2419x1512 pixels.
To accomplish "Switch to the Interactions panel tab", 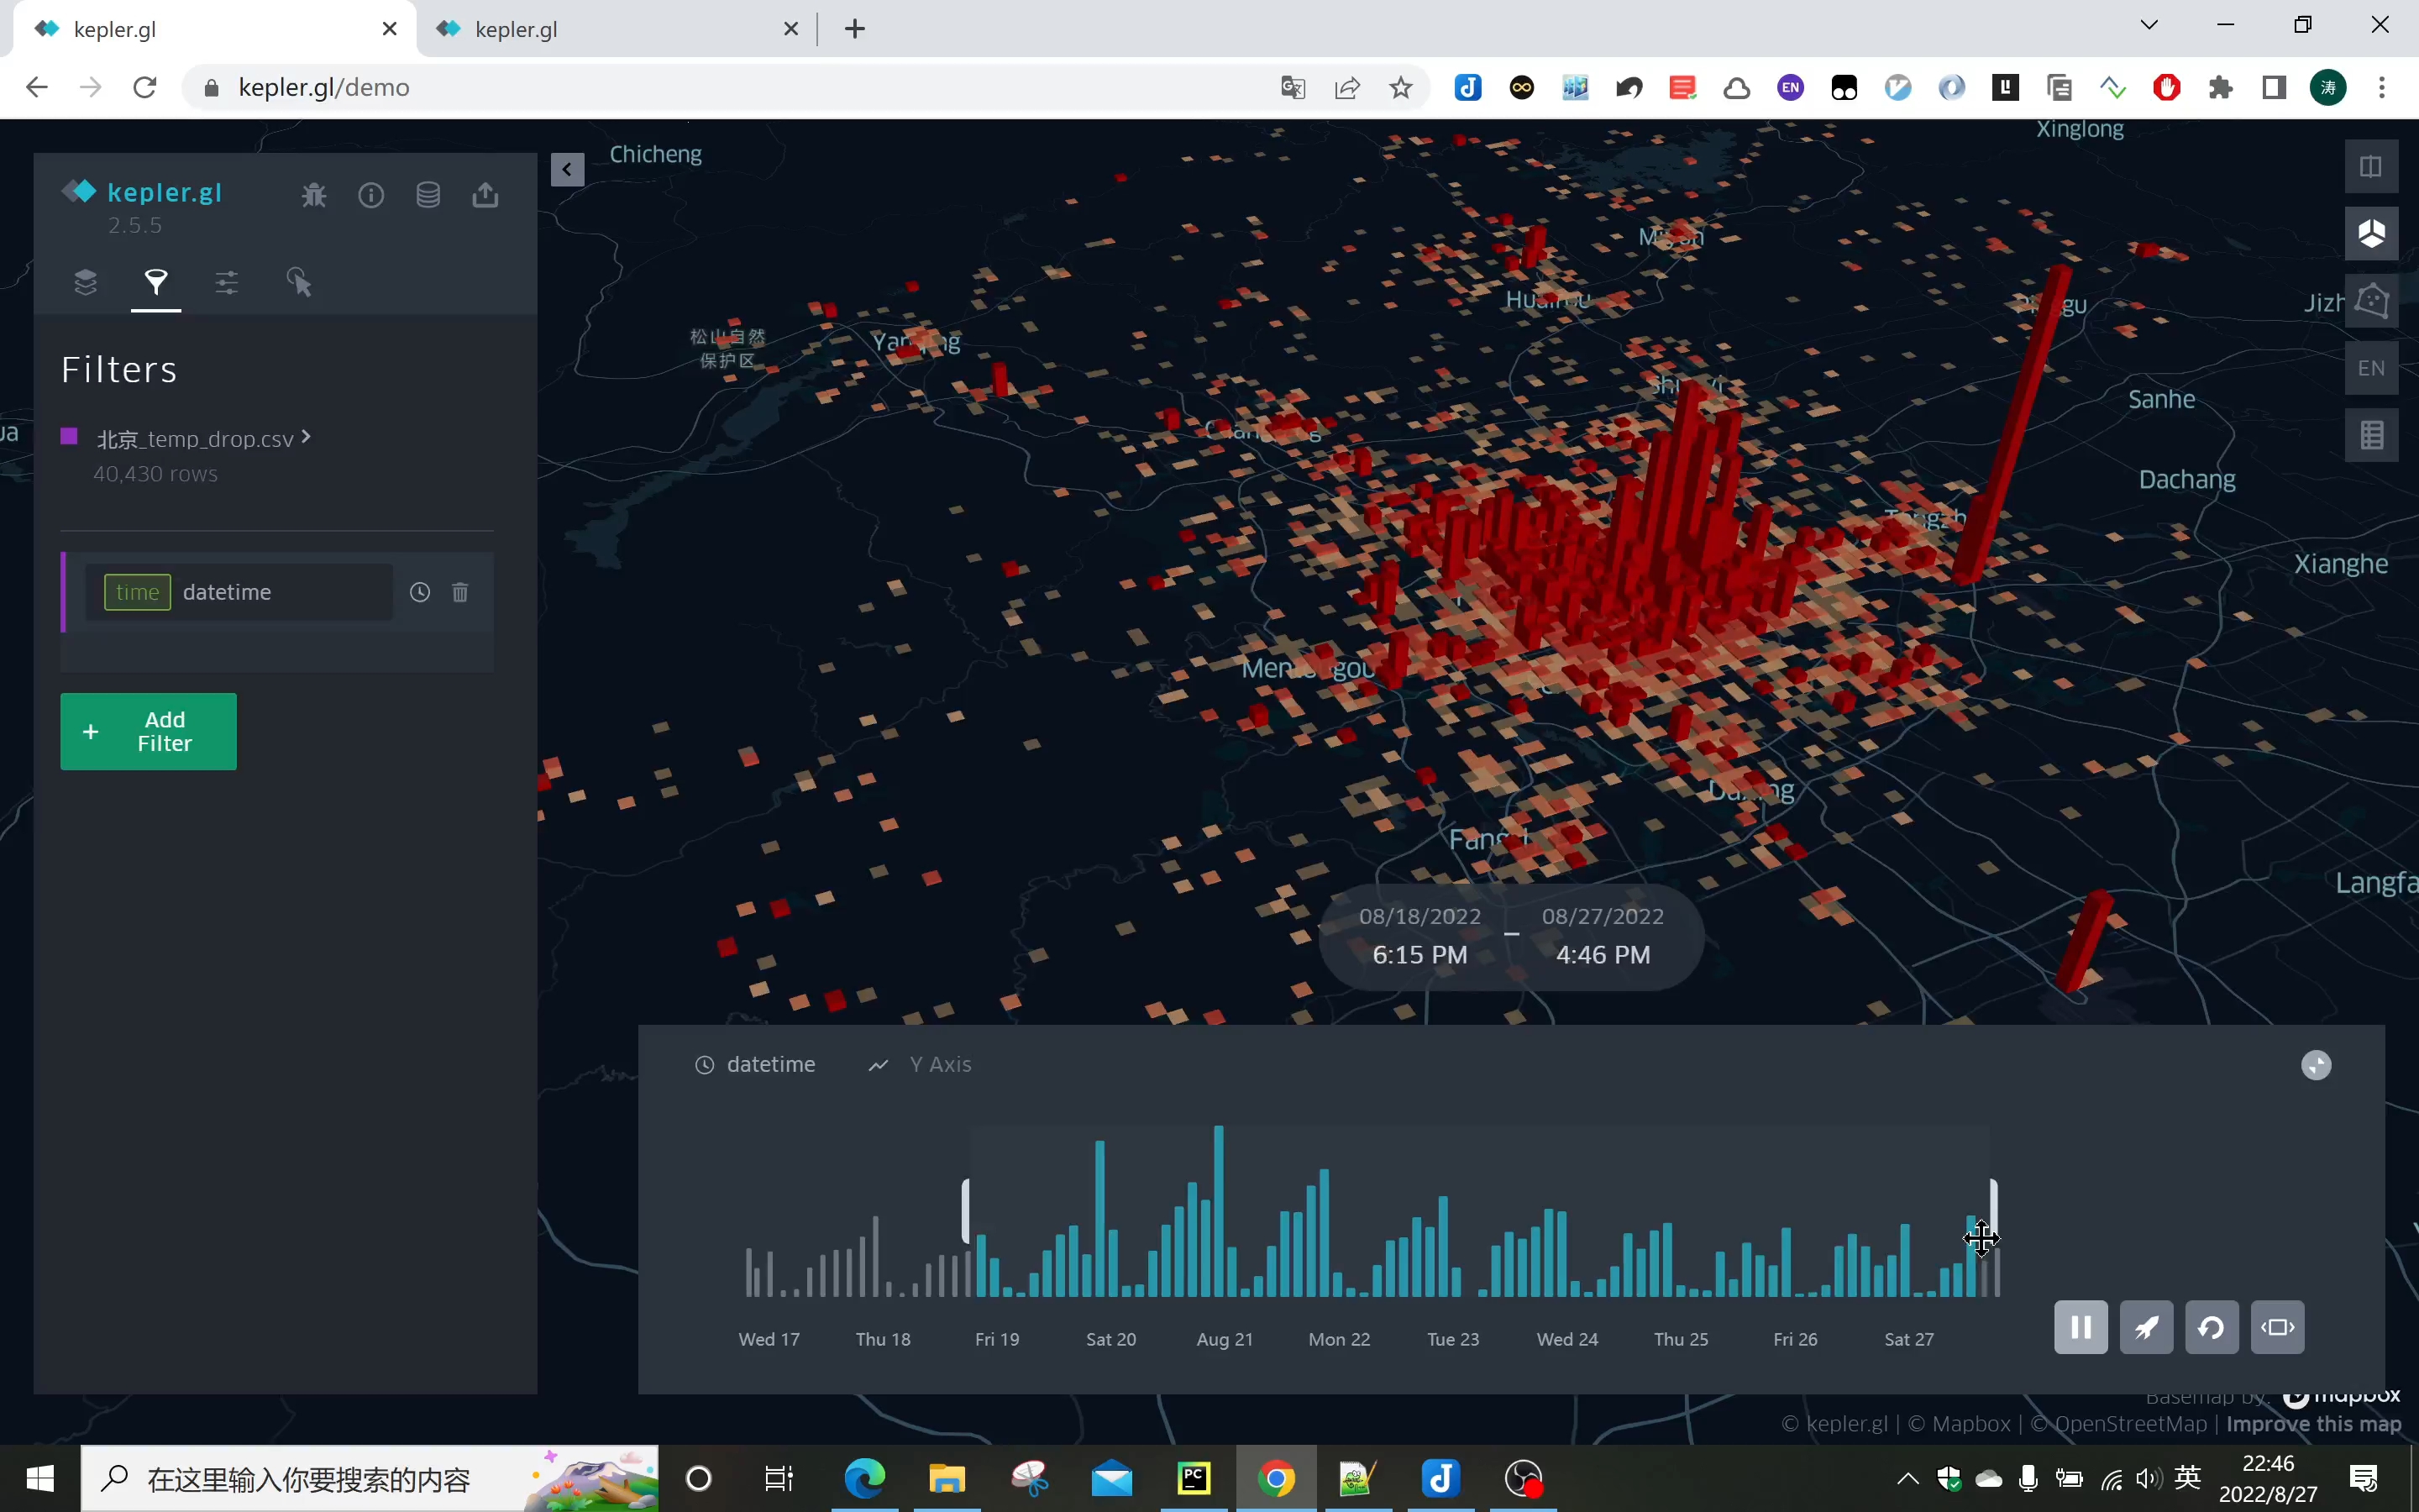I will pos(299,283).
